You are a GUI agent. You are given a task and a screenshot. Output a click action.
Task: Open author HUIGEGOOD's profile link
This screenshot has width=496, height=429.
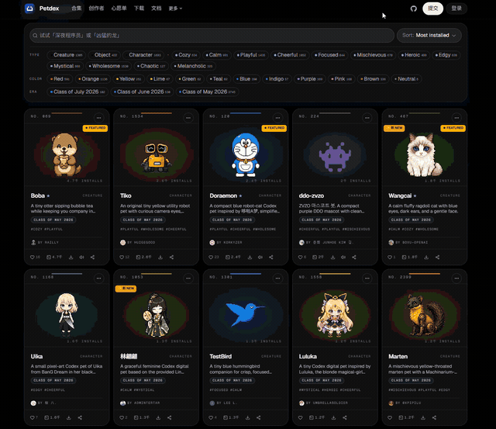pyautogui.click(x=138, y=243)
